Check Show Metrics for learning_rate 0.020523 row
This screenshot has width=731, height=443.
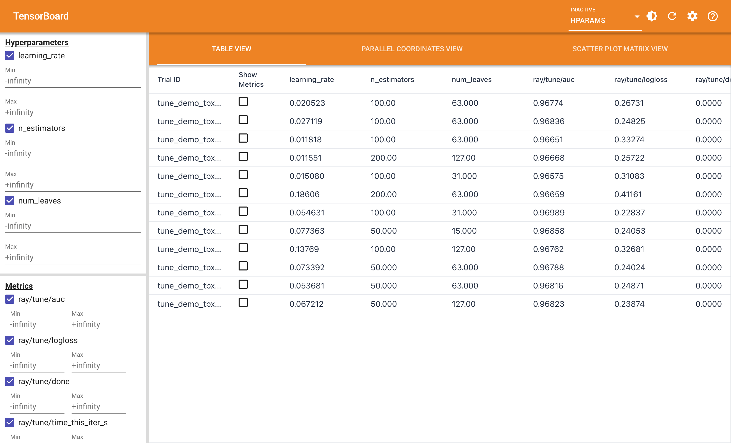243,102
